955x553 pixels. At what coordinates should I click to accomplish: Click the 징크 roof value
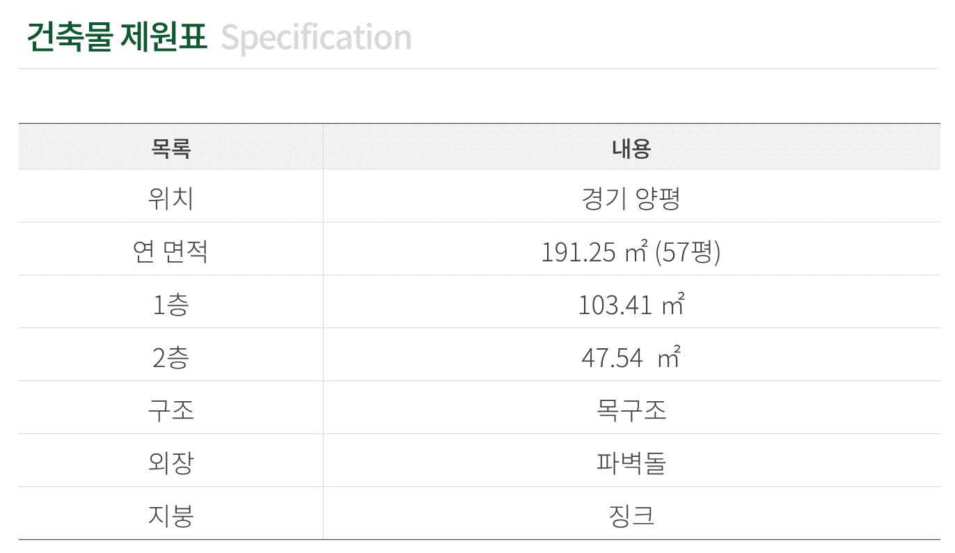631,516
